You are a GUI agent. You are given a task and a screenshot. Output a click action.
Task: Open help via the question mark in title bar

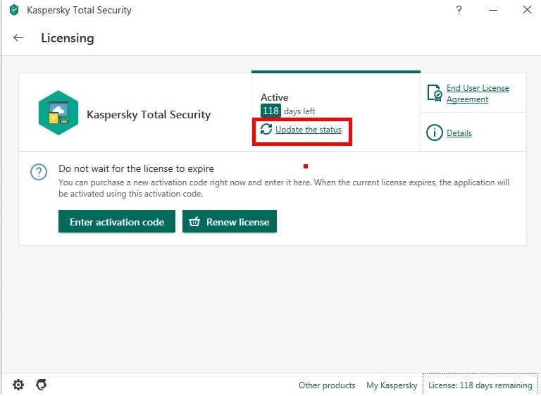point(459,10)
